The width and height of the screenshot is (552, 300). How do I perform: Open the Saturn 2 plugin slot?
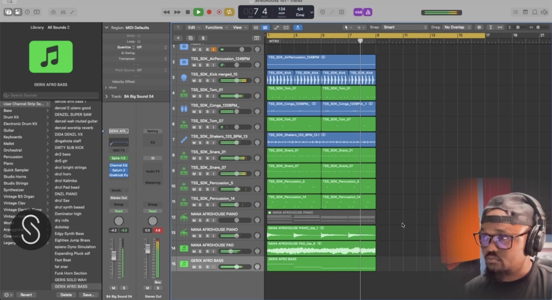coord(119,170)
